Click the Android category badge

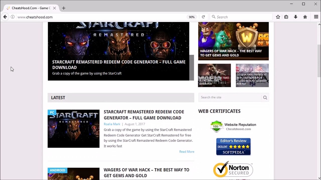click(x=57, y=170)
